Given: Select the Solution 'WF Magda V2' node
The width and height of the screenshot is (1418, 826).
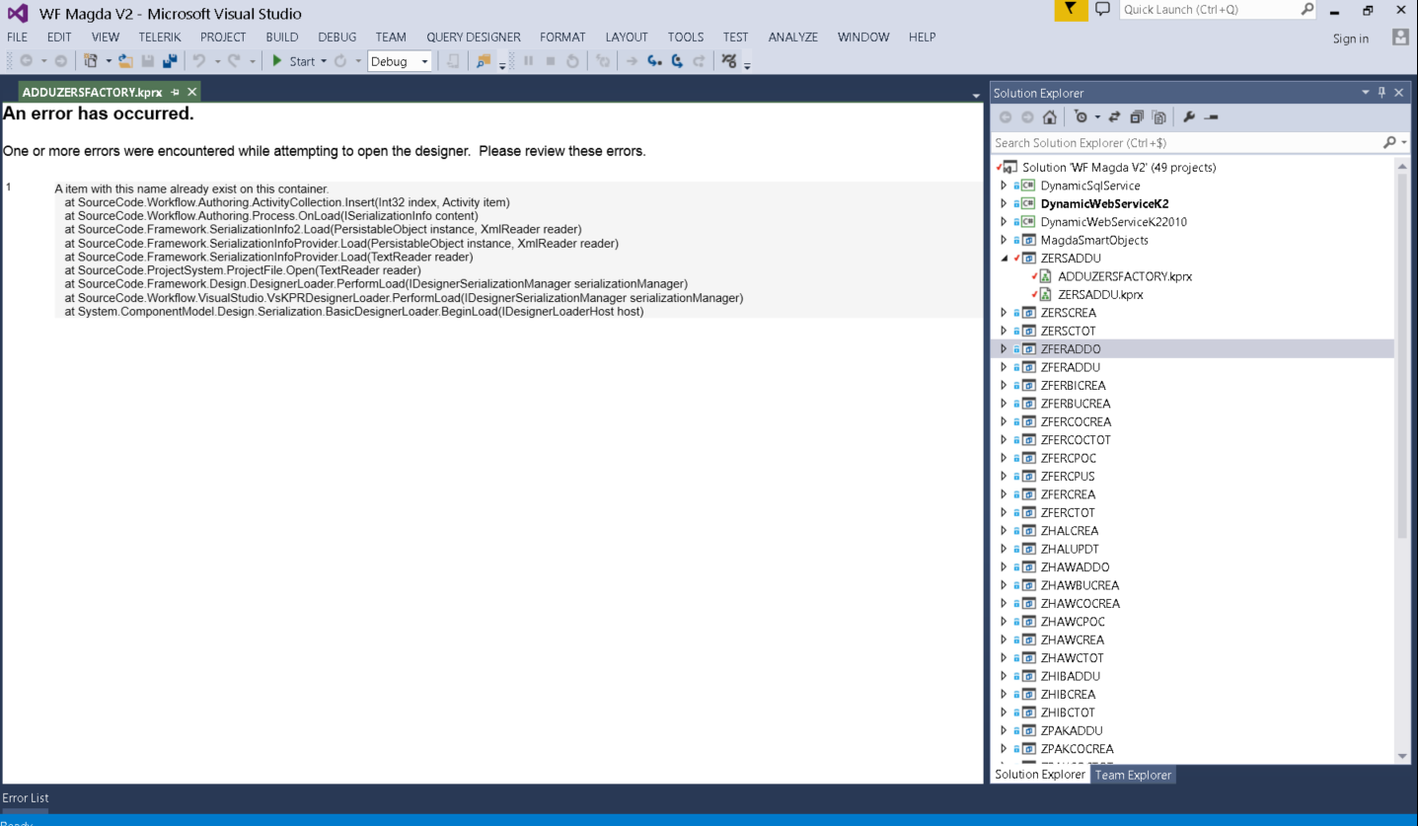Looking at the screenshot, I should [x=1119, y=168].
